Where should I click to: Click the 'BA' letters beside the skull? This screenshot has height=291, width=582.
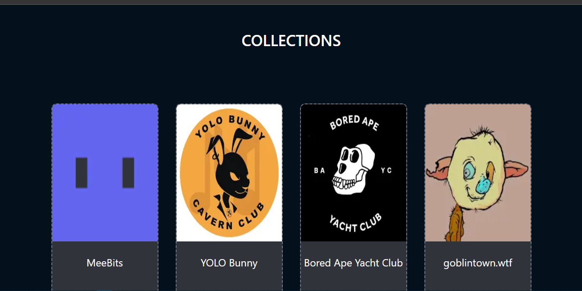coord(319,171)
